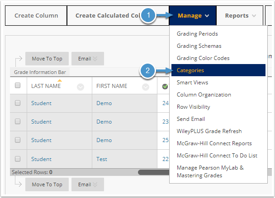
Task: Click the LAST NAME column header
Action: click(x=46, y=86)
